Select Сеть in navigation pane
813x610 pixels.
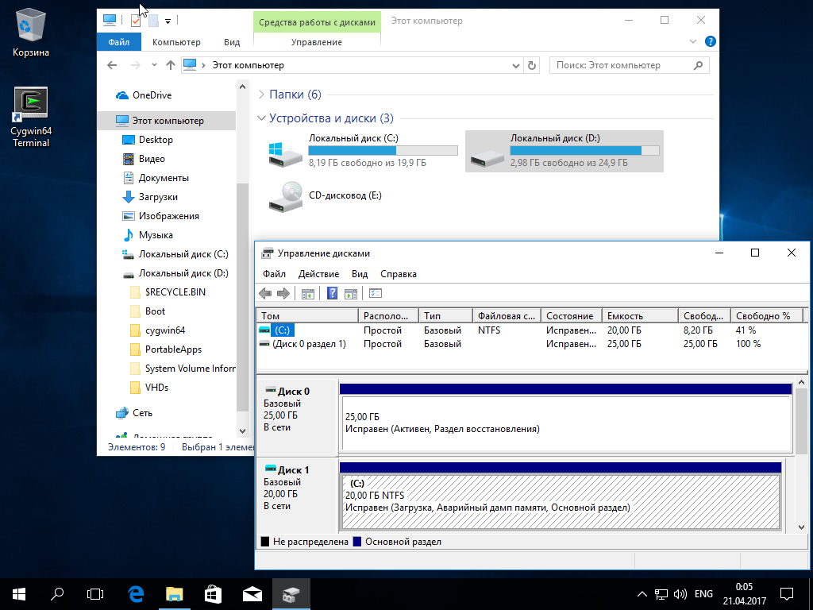click(x=142, y=413)
